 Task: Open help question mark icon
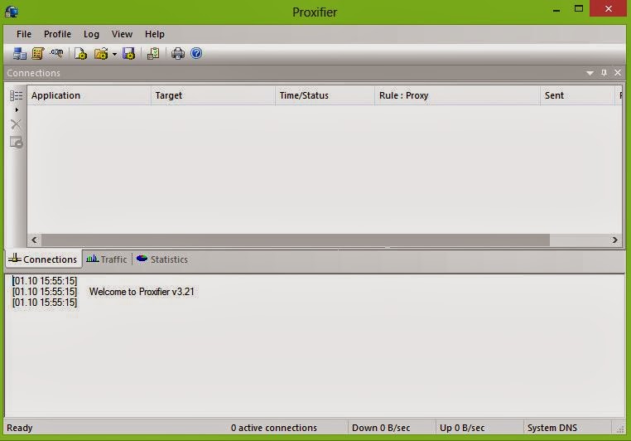196,53
